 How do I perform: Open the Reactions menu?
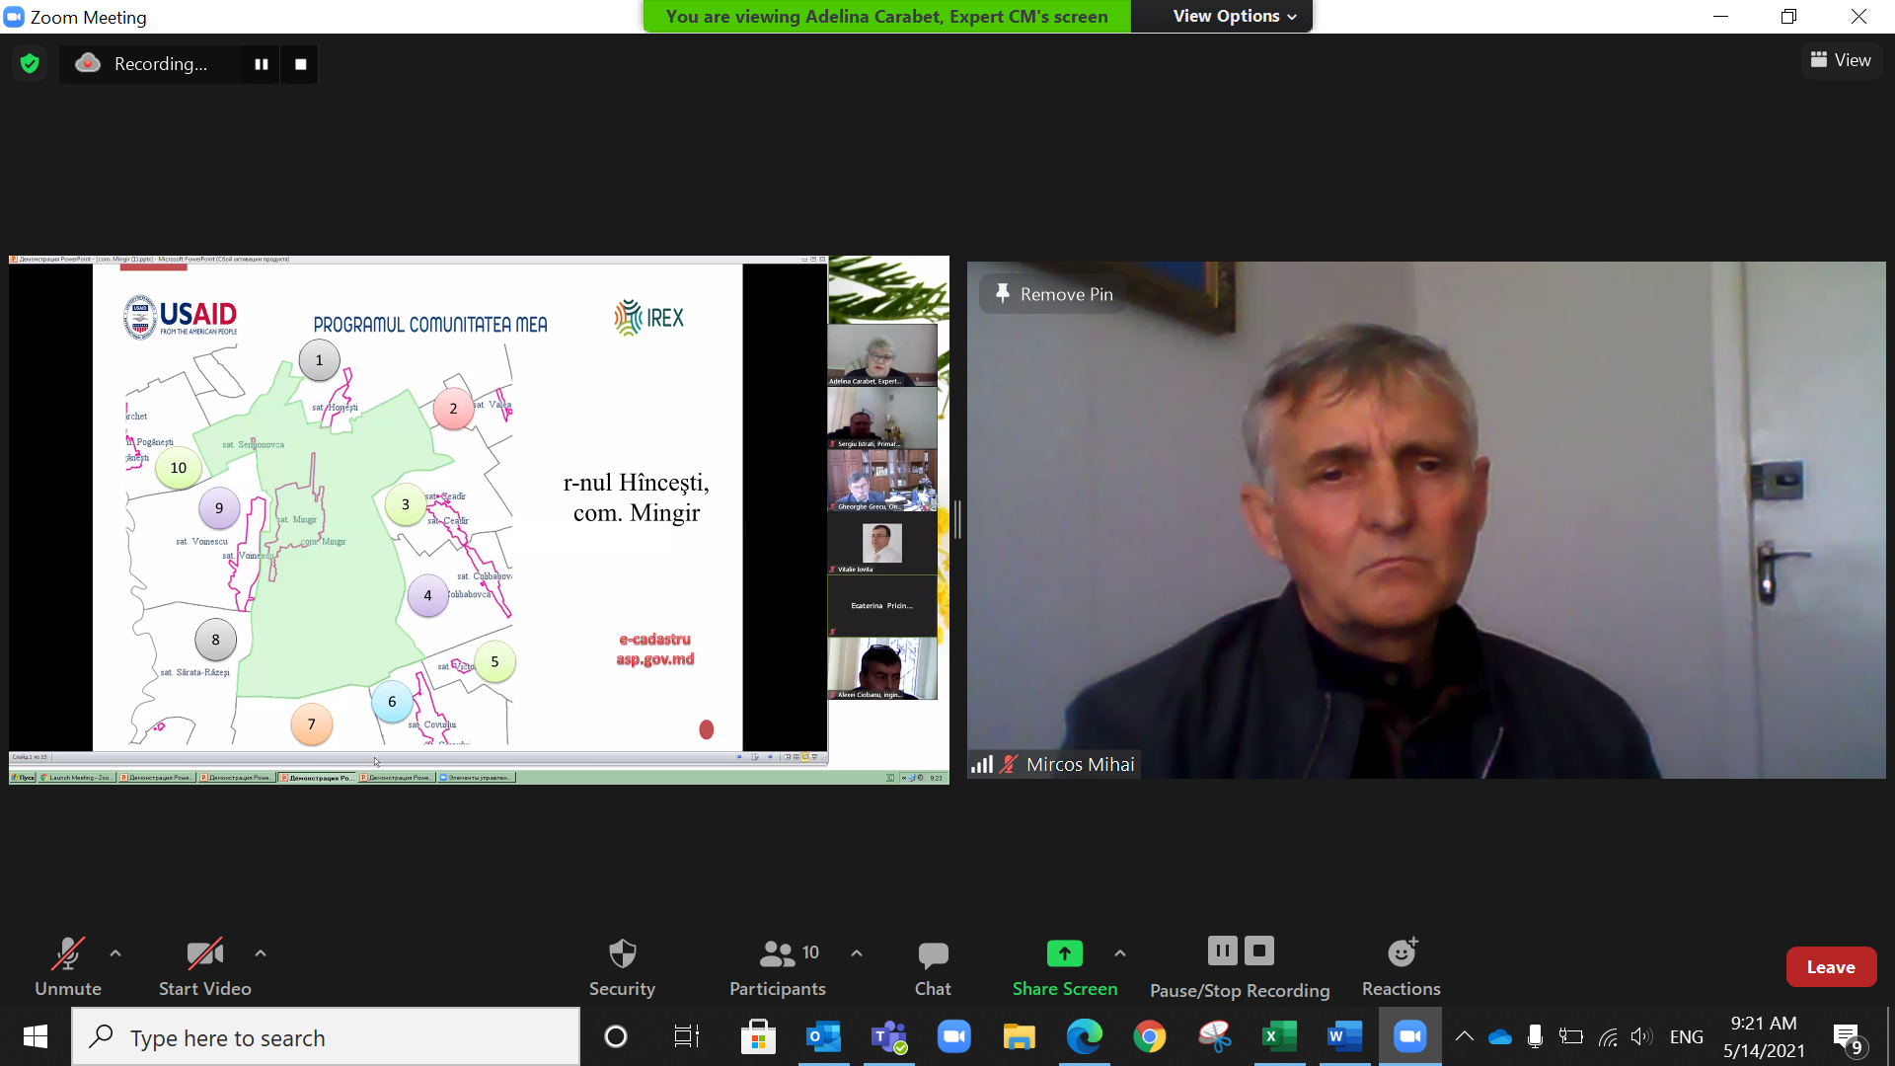click(1401, 966)
